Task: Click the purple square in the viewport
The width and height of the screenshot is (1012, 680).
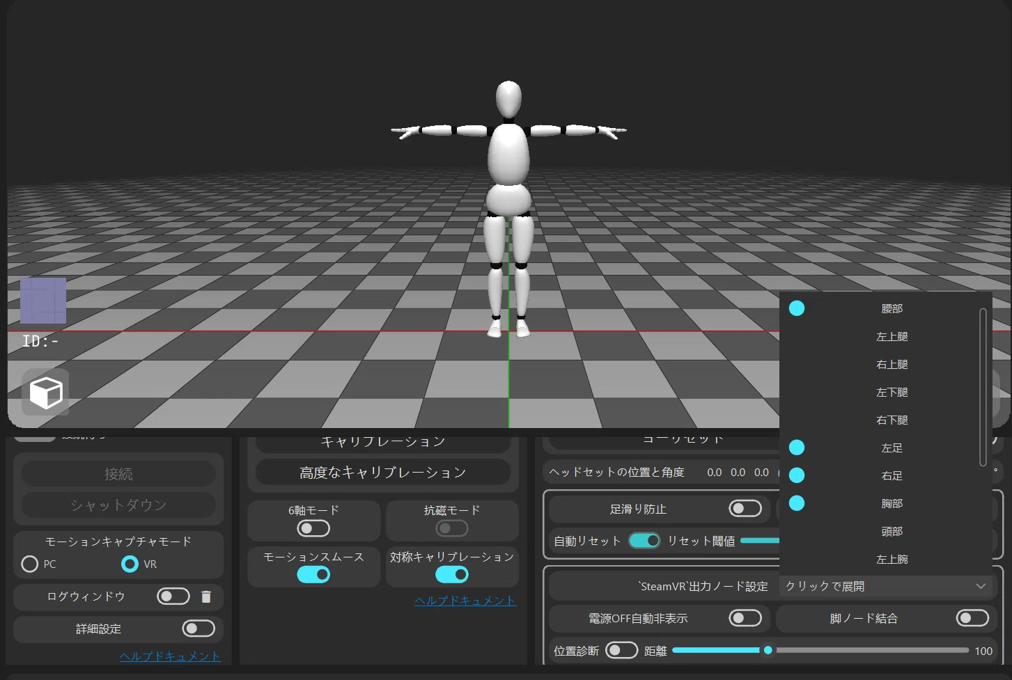Action: [x=43, y=301]
